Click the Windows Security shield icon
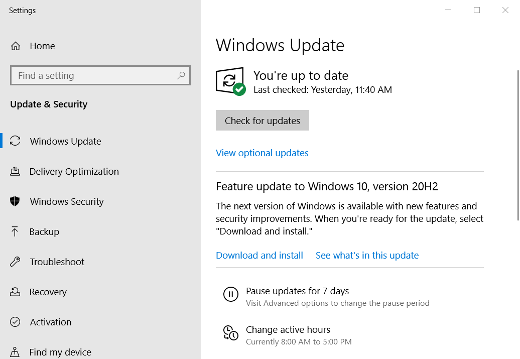520x359 pixels. pos(15,201)
